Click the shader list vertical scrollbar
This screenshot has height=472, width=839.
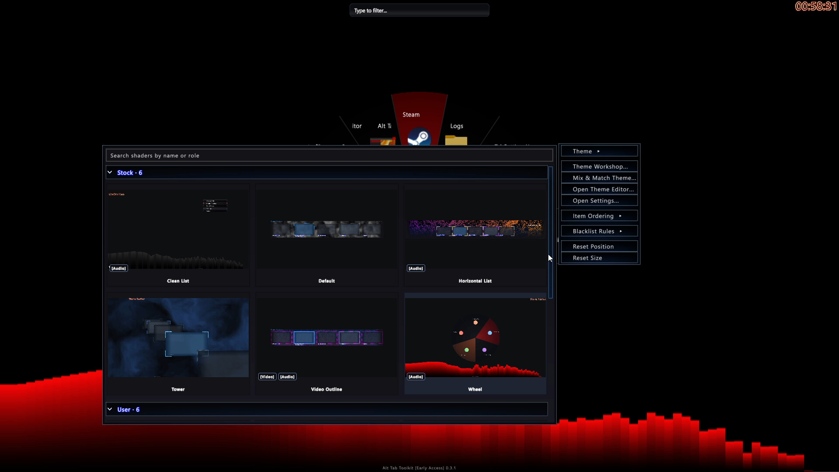(x=551, y=233)
